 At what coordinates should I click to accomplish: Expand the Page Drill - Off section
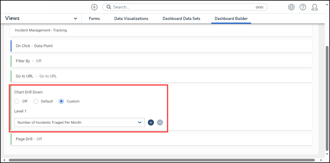point(162,139)
